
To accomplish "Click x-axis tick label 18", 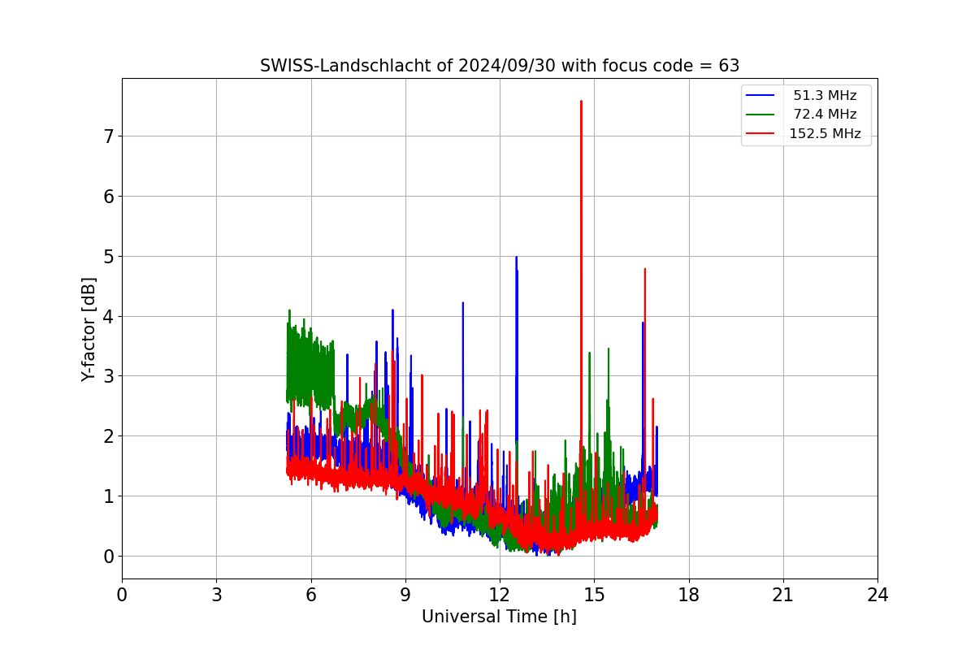I will point(688,595).
